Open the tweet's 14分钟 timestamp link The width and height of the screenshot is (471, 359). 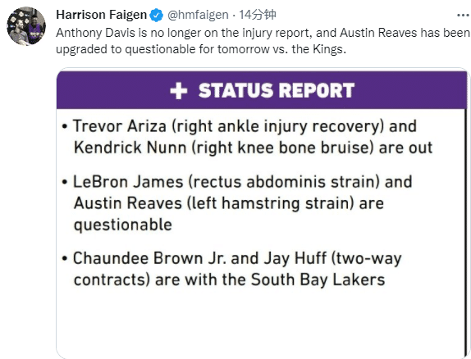pos(258,15)
